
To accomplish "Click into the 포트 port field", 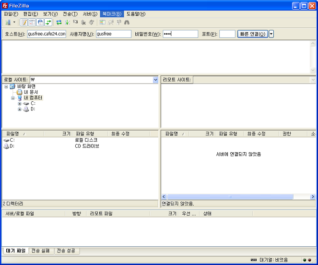I will coord(227,34).
